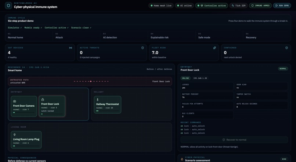Click the Scenario assessment flame icon

point(182,159)
